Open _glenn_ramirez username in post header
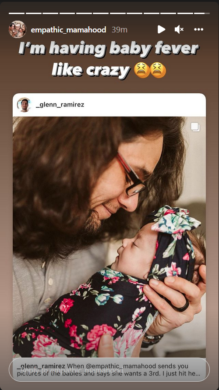The image size is (219, 390). [60, 105]
